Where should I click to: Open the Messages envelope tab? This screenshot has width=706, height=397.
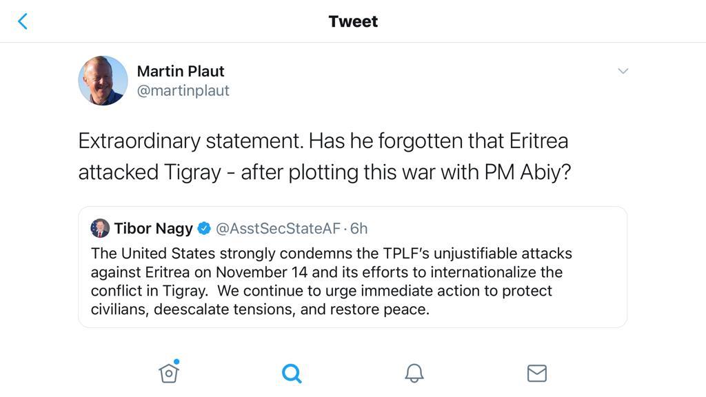click(536, 373)
